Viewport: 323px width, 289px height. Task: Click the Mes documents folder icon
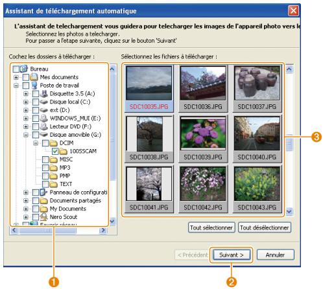(34, 77)
